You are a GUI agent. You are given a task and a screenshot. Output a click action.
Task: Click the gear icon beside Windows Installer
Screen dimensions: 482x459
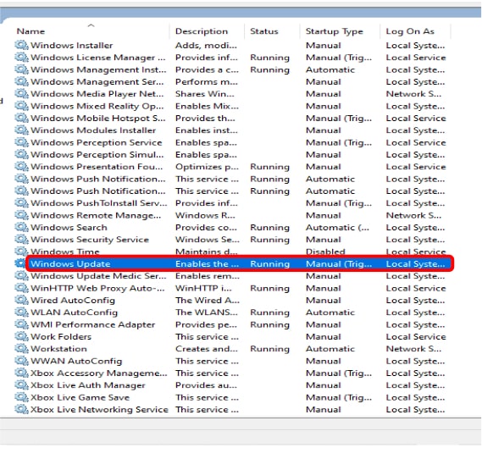[21, 45]
